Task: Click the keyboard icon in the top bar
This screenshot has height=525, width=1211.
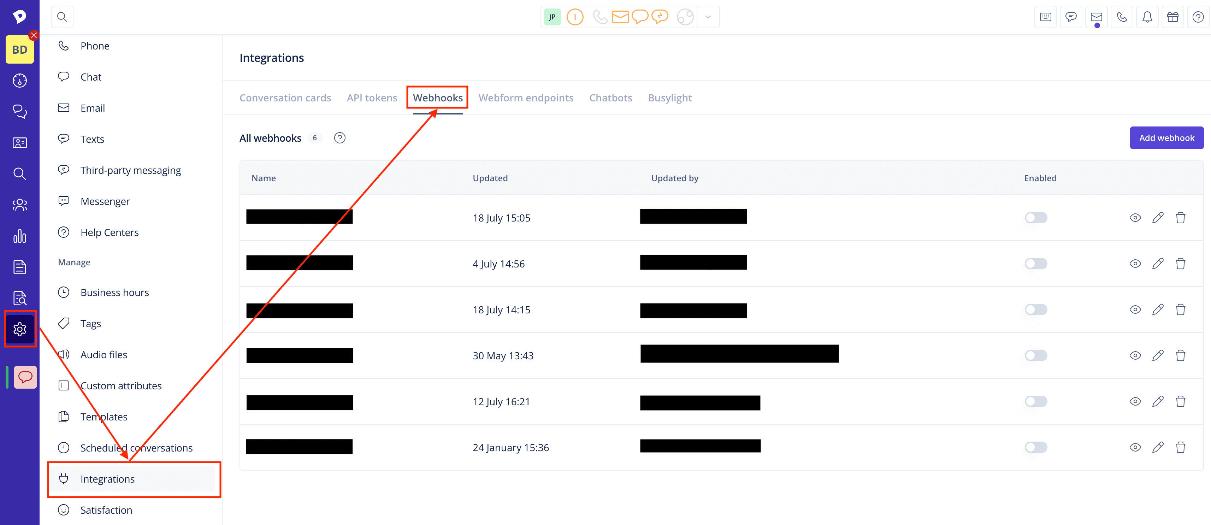Action: pos(1046,17)
